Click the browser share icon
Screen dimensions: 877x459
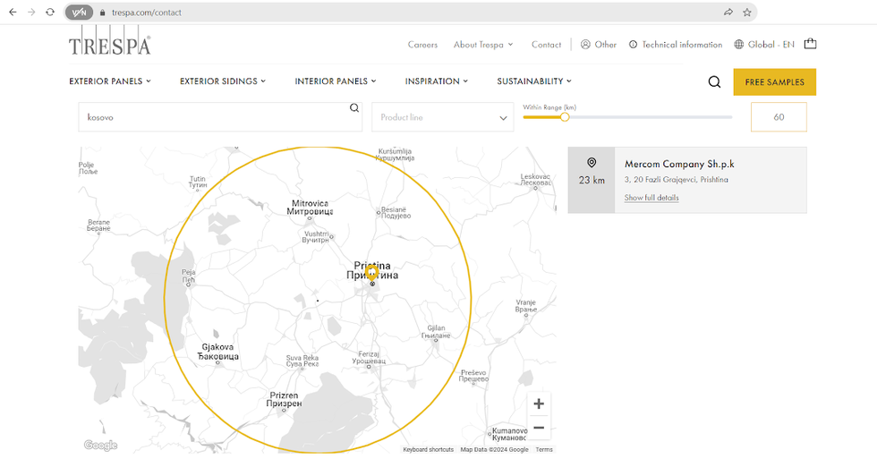pos(728,13)
